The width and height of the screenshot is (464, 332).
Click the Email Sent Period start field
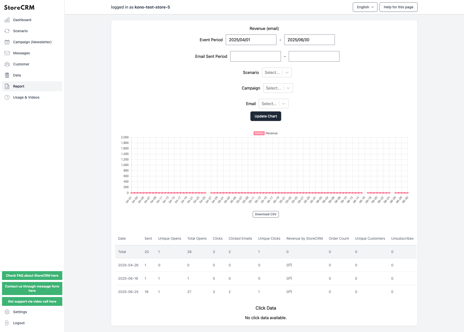255,56
